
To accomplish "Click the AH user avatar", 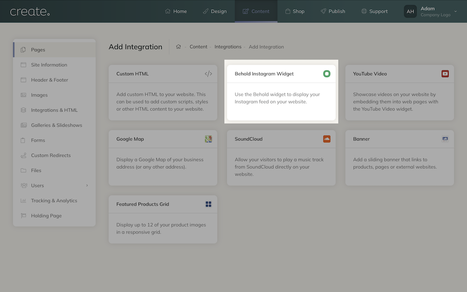I will click(x=410, y=11).
